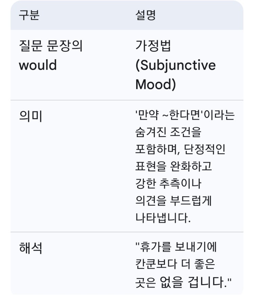This screenshot has height=295, width=254.
Task: Click the table header row background
Action: coord(127,15)
